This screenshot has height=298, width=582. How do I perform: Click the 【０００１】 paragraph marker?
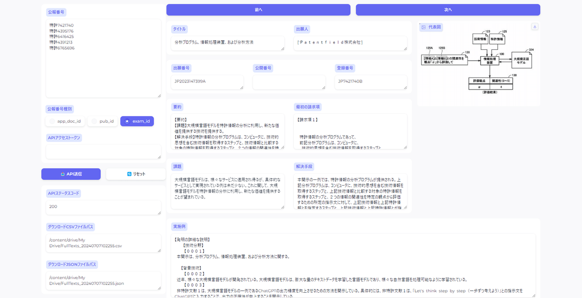pyautogui.click(x=194, y=251)
